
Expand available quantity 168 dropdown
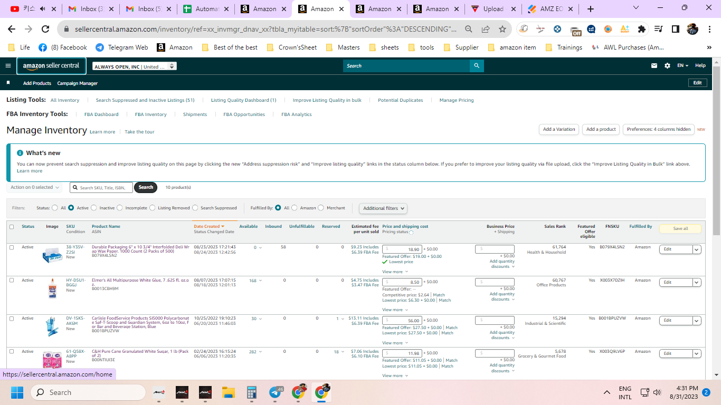click(x=255, y=281)
